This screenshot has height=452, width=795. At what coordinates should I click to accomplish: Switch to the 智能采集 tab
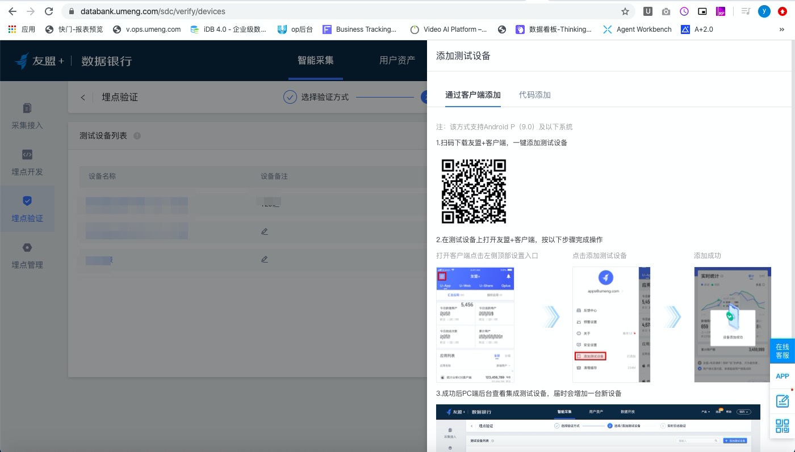click(316, 61)
